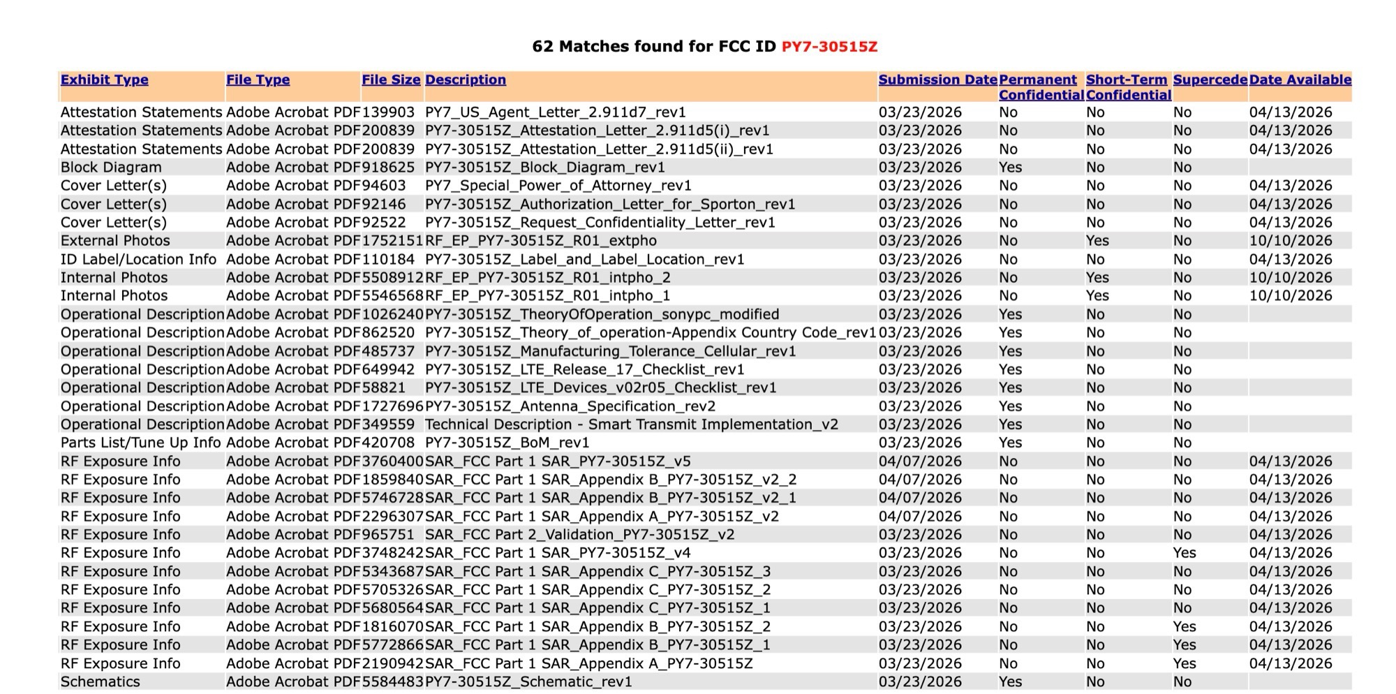Sort by the Supercede column header
Image resolution: width=1396 pixels, height=694 pixels.
[x=1210, y=80]
